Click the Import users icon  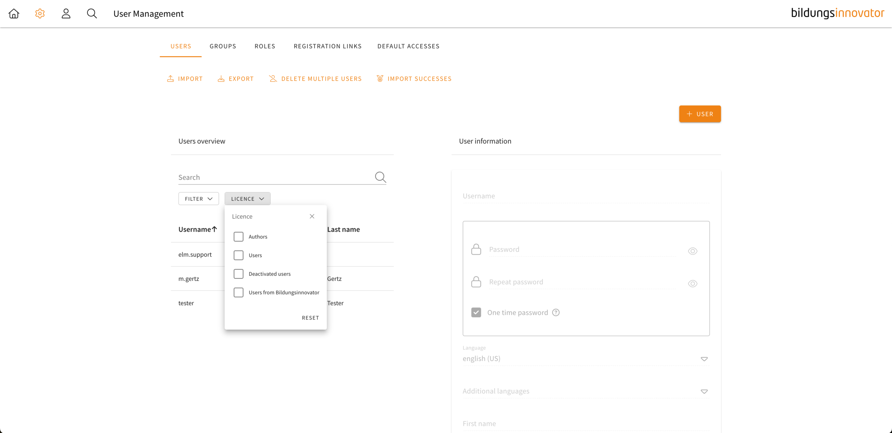[170, 78]
